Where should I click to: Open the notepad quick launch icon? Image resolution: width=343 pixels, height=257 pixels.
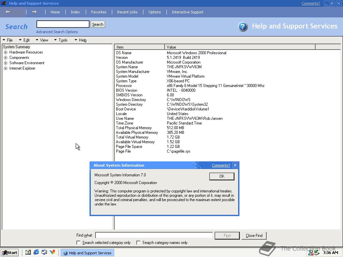coord(28,252)
